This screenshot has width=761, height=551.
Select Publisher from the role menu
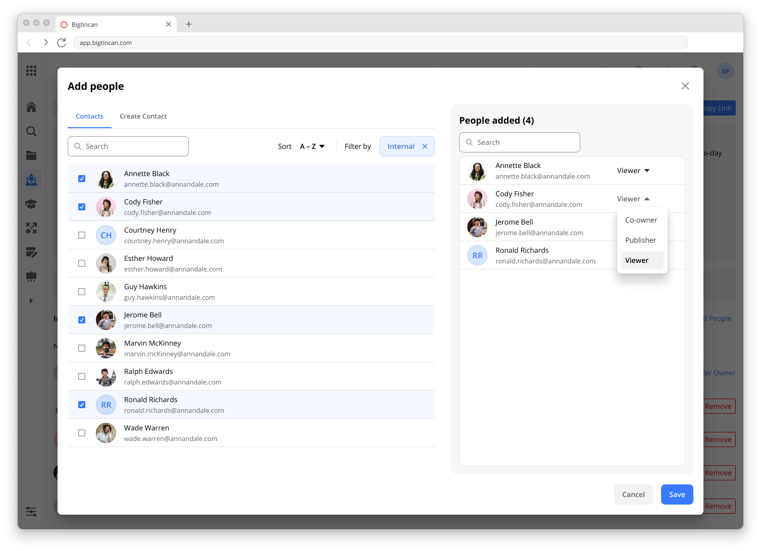pos(642,240)
